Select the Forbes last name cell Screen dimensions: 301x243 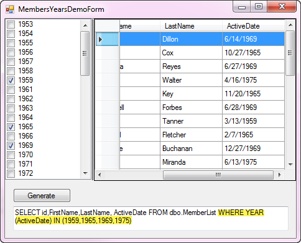[191, 108]
